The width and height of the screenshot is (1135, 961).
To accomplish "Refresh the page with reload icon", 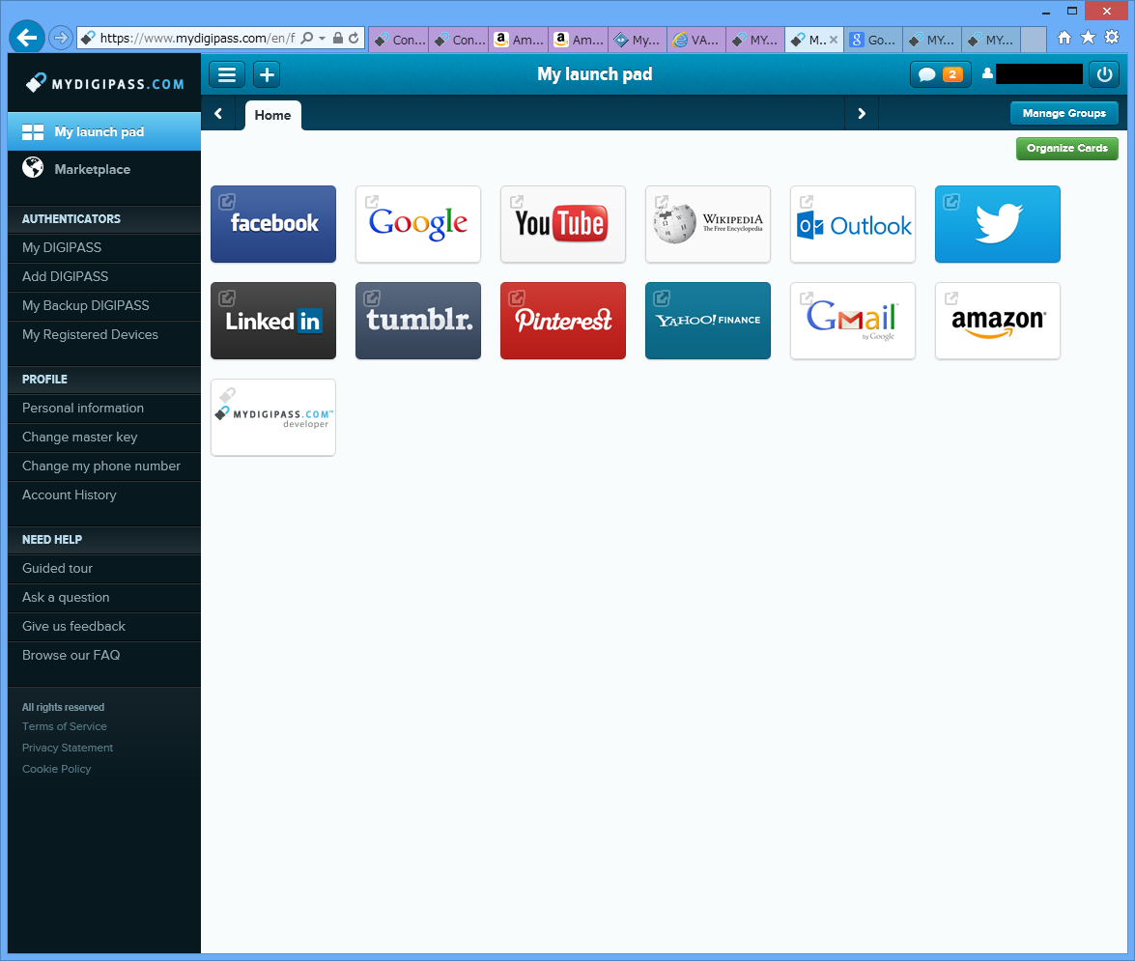I will (x=354, y=39).
